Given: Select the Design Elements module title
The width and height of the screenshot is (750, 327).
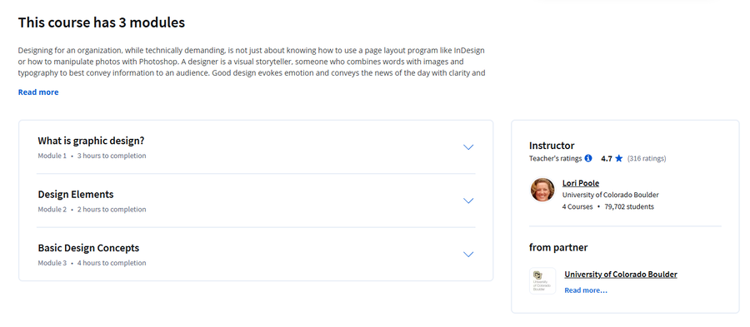Looking at the screenshot, I should click(76, 195).
